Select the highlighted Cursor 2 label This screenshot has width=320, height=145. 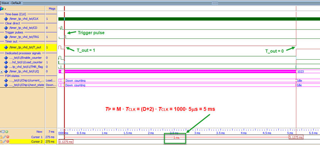[37, 142]
